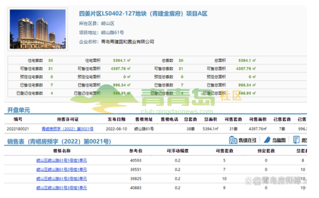Click the 预售许可证 column header

(68, 120)
